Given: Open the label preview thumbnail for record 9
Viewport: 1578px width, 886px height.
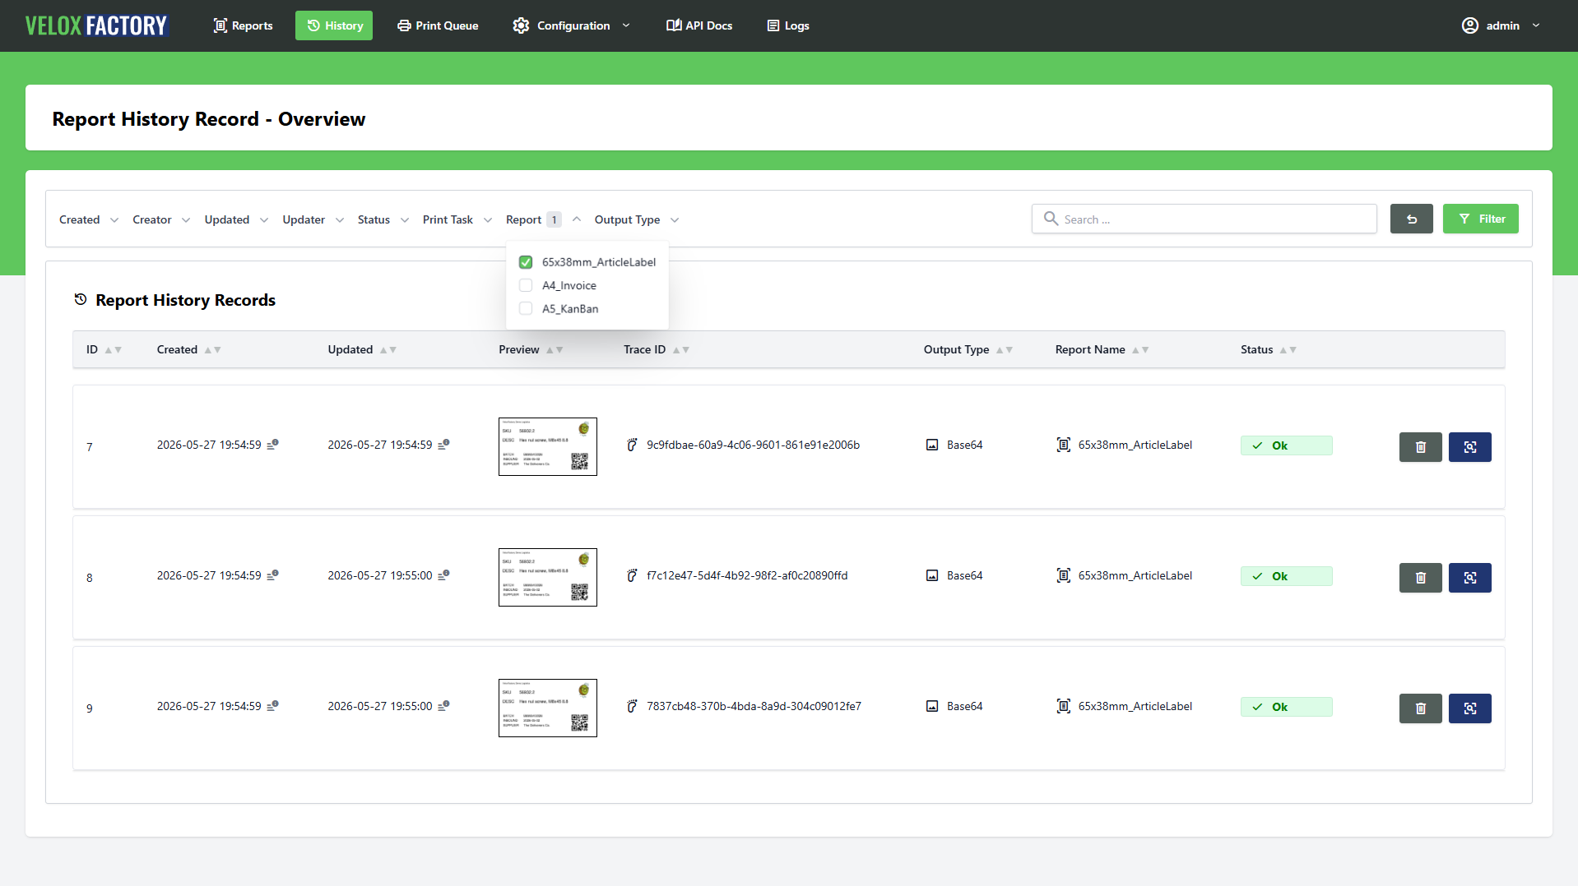Looking at the screenshot, I should point(548,708).
